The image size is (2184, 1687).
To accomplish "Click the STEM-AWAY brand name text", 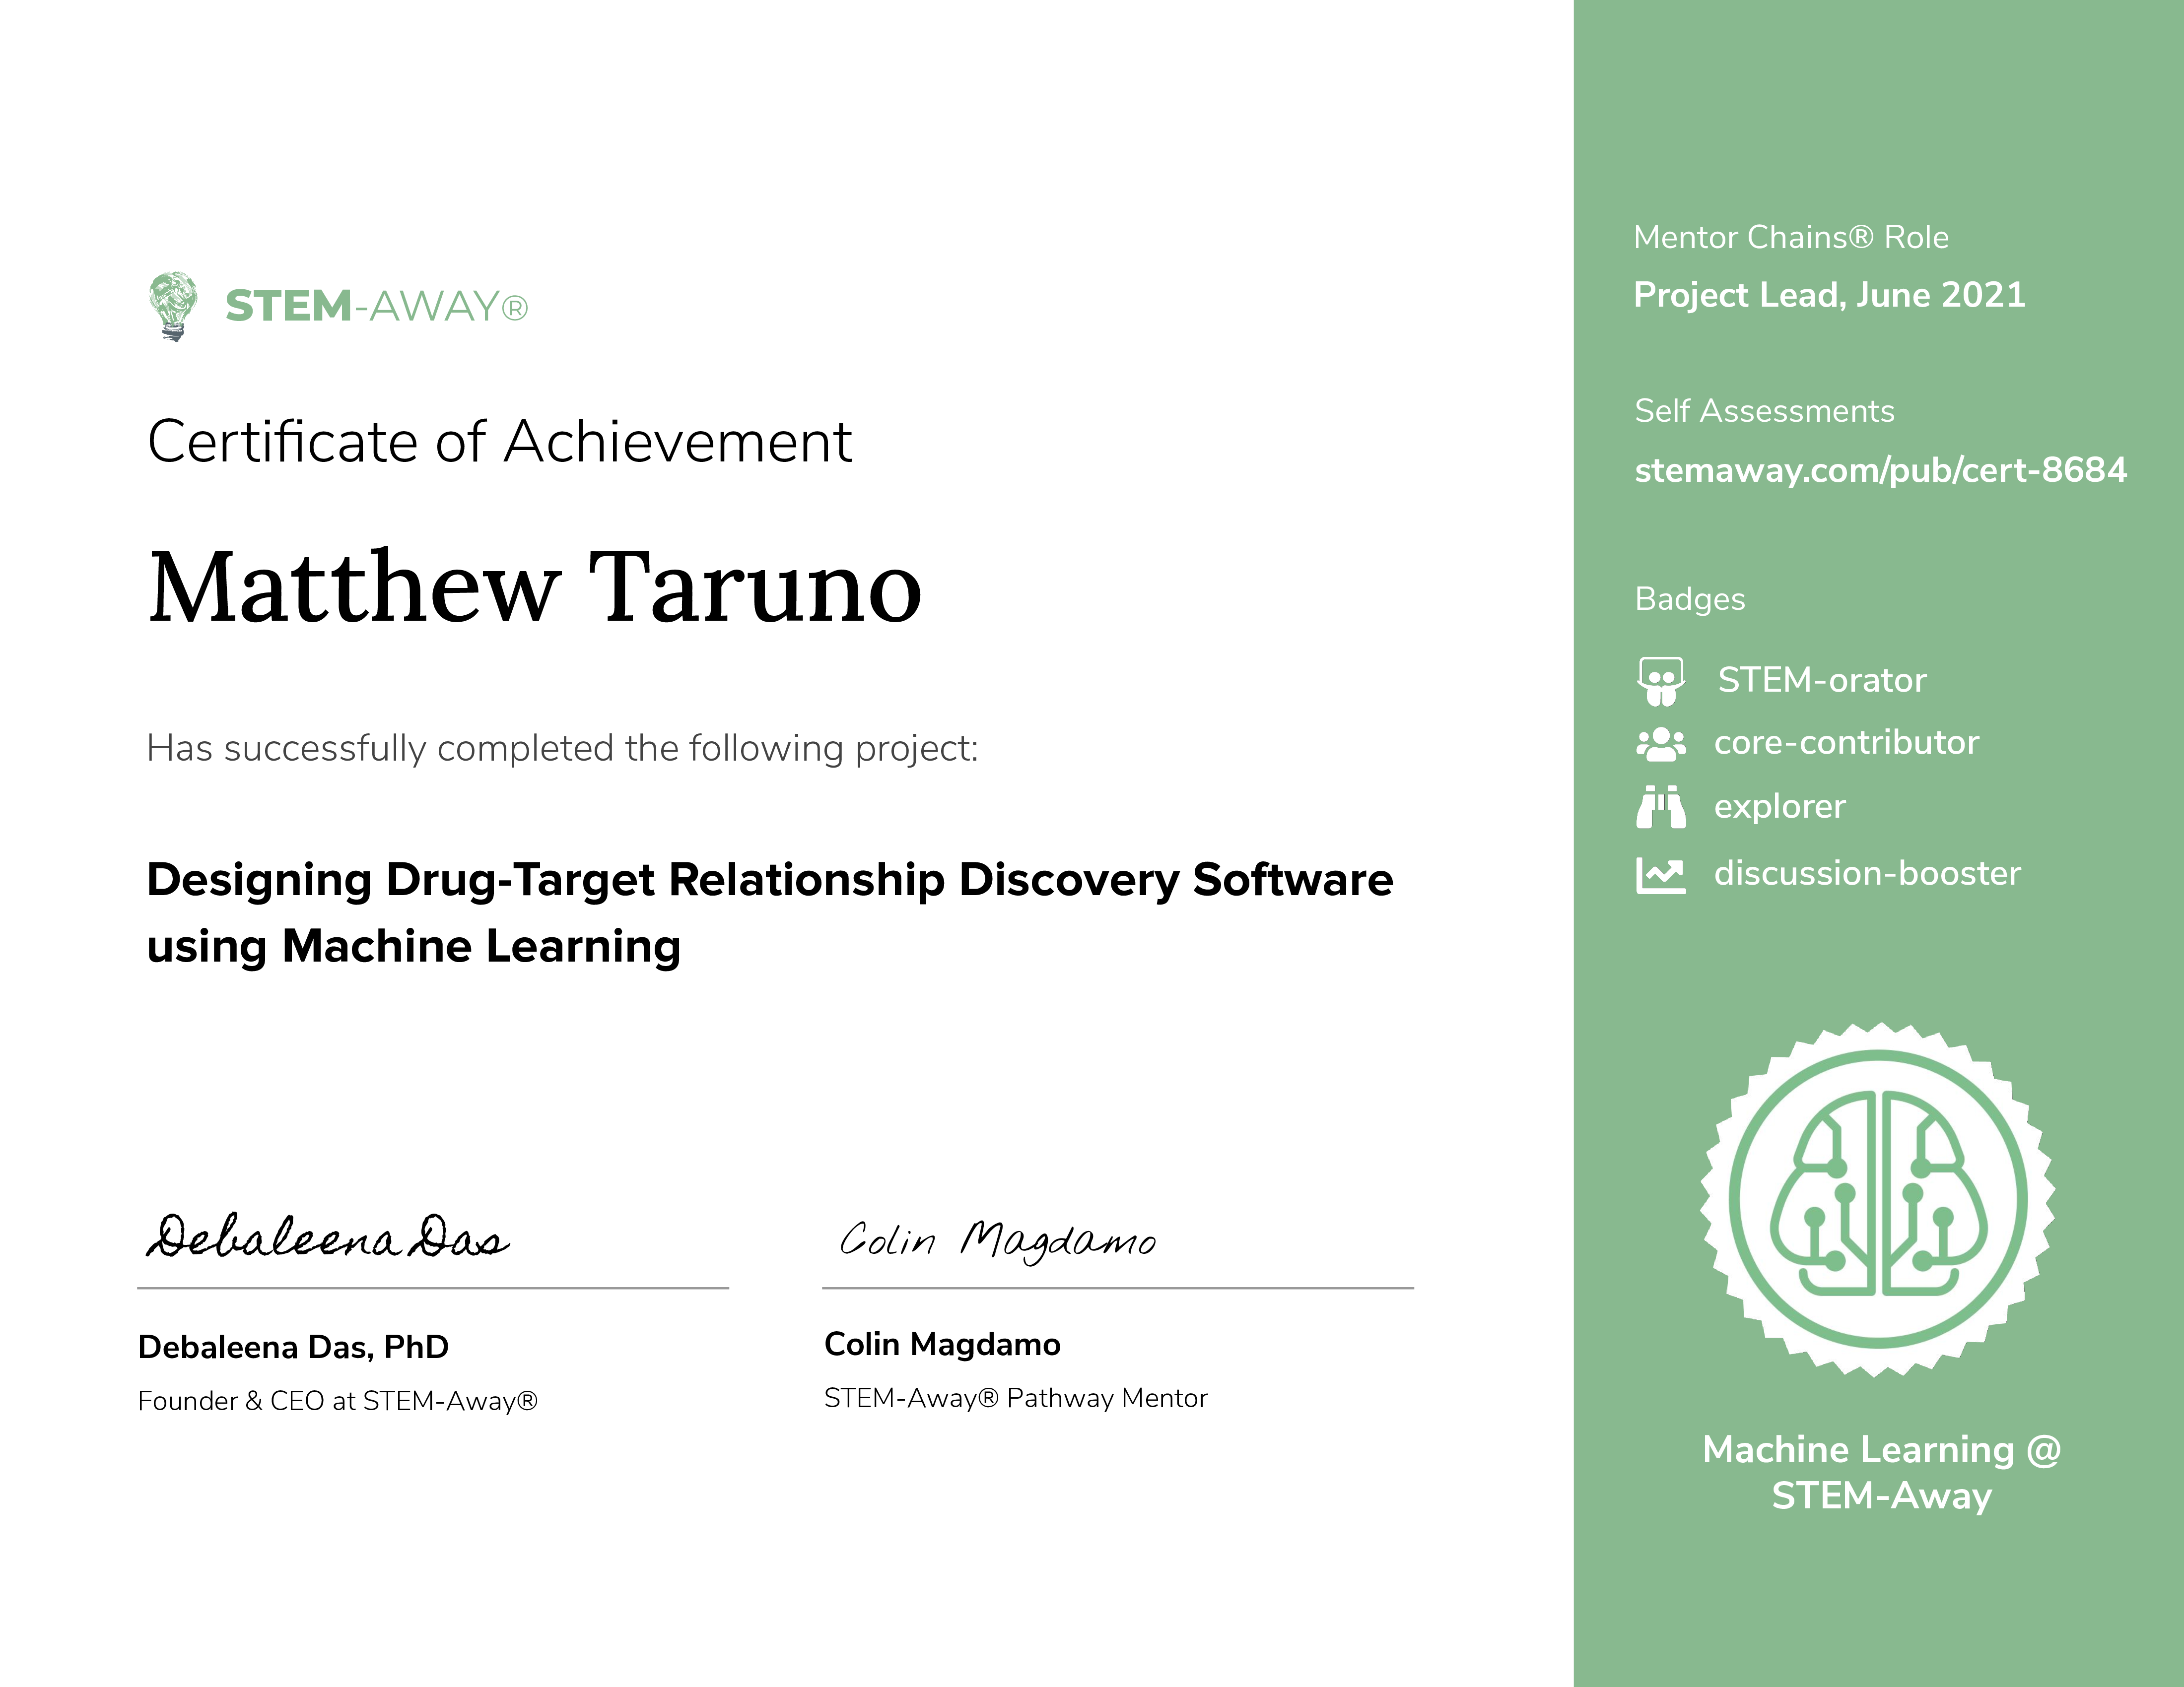I will tap(375, 306).
